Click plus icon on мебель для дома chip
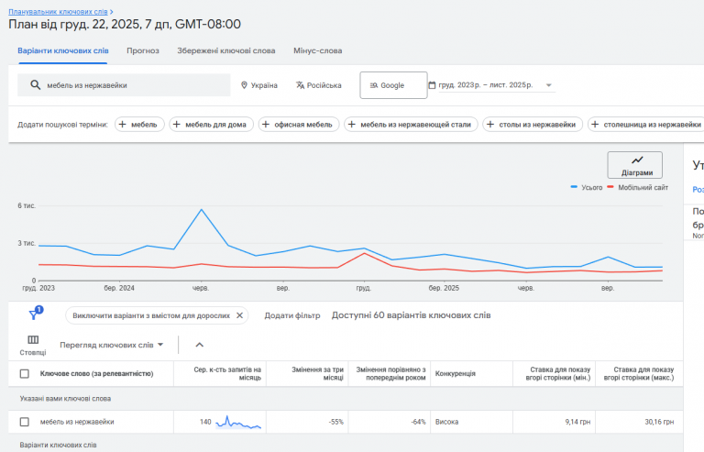 [177, 125]
